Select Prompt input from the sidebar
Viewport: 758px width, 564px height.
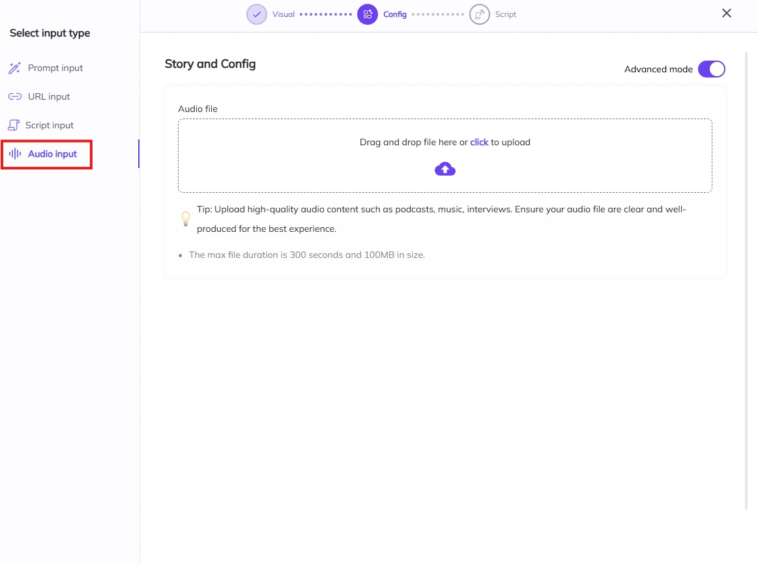tap(55, 68)
